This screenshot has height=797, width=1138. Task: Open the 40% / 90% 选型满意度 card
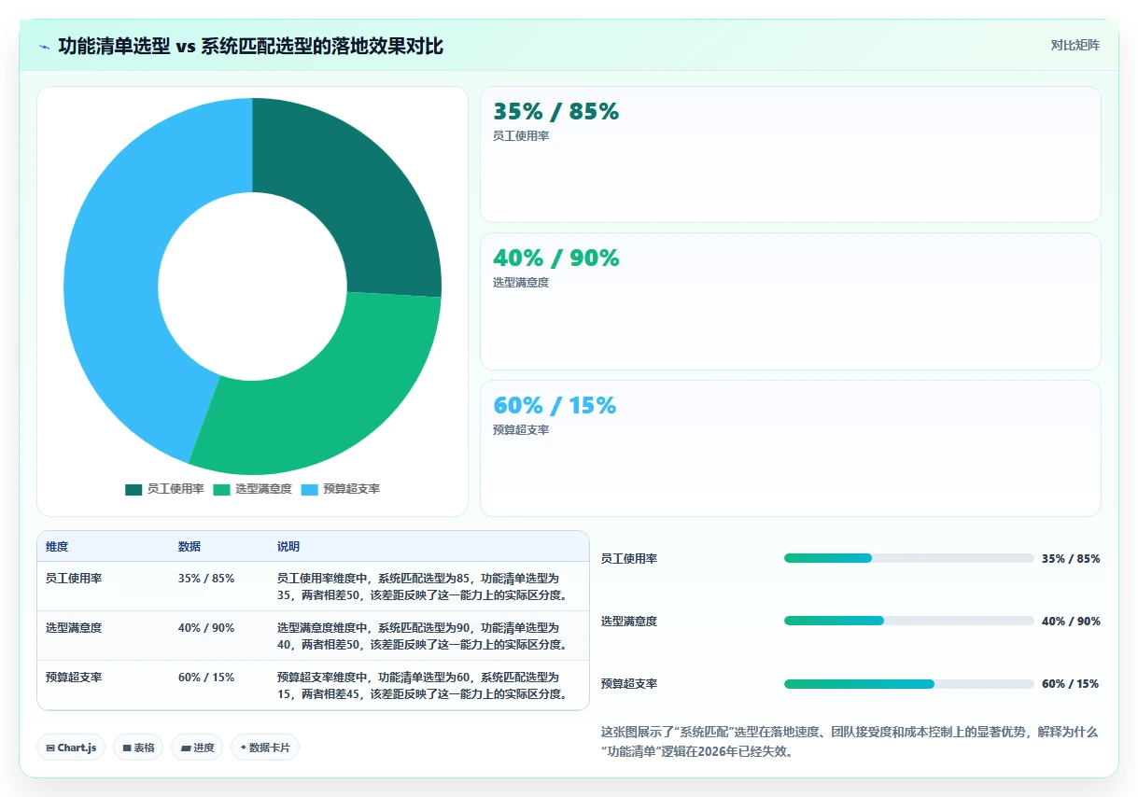pos(790,301)
